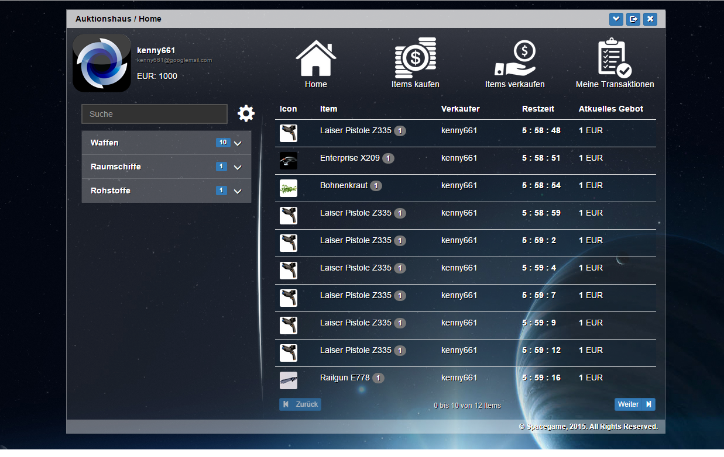Screen dimensions: 724x457
Task: Click the Waffen count badge 10
Action: point(222,143)
